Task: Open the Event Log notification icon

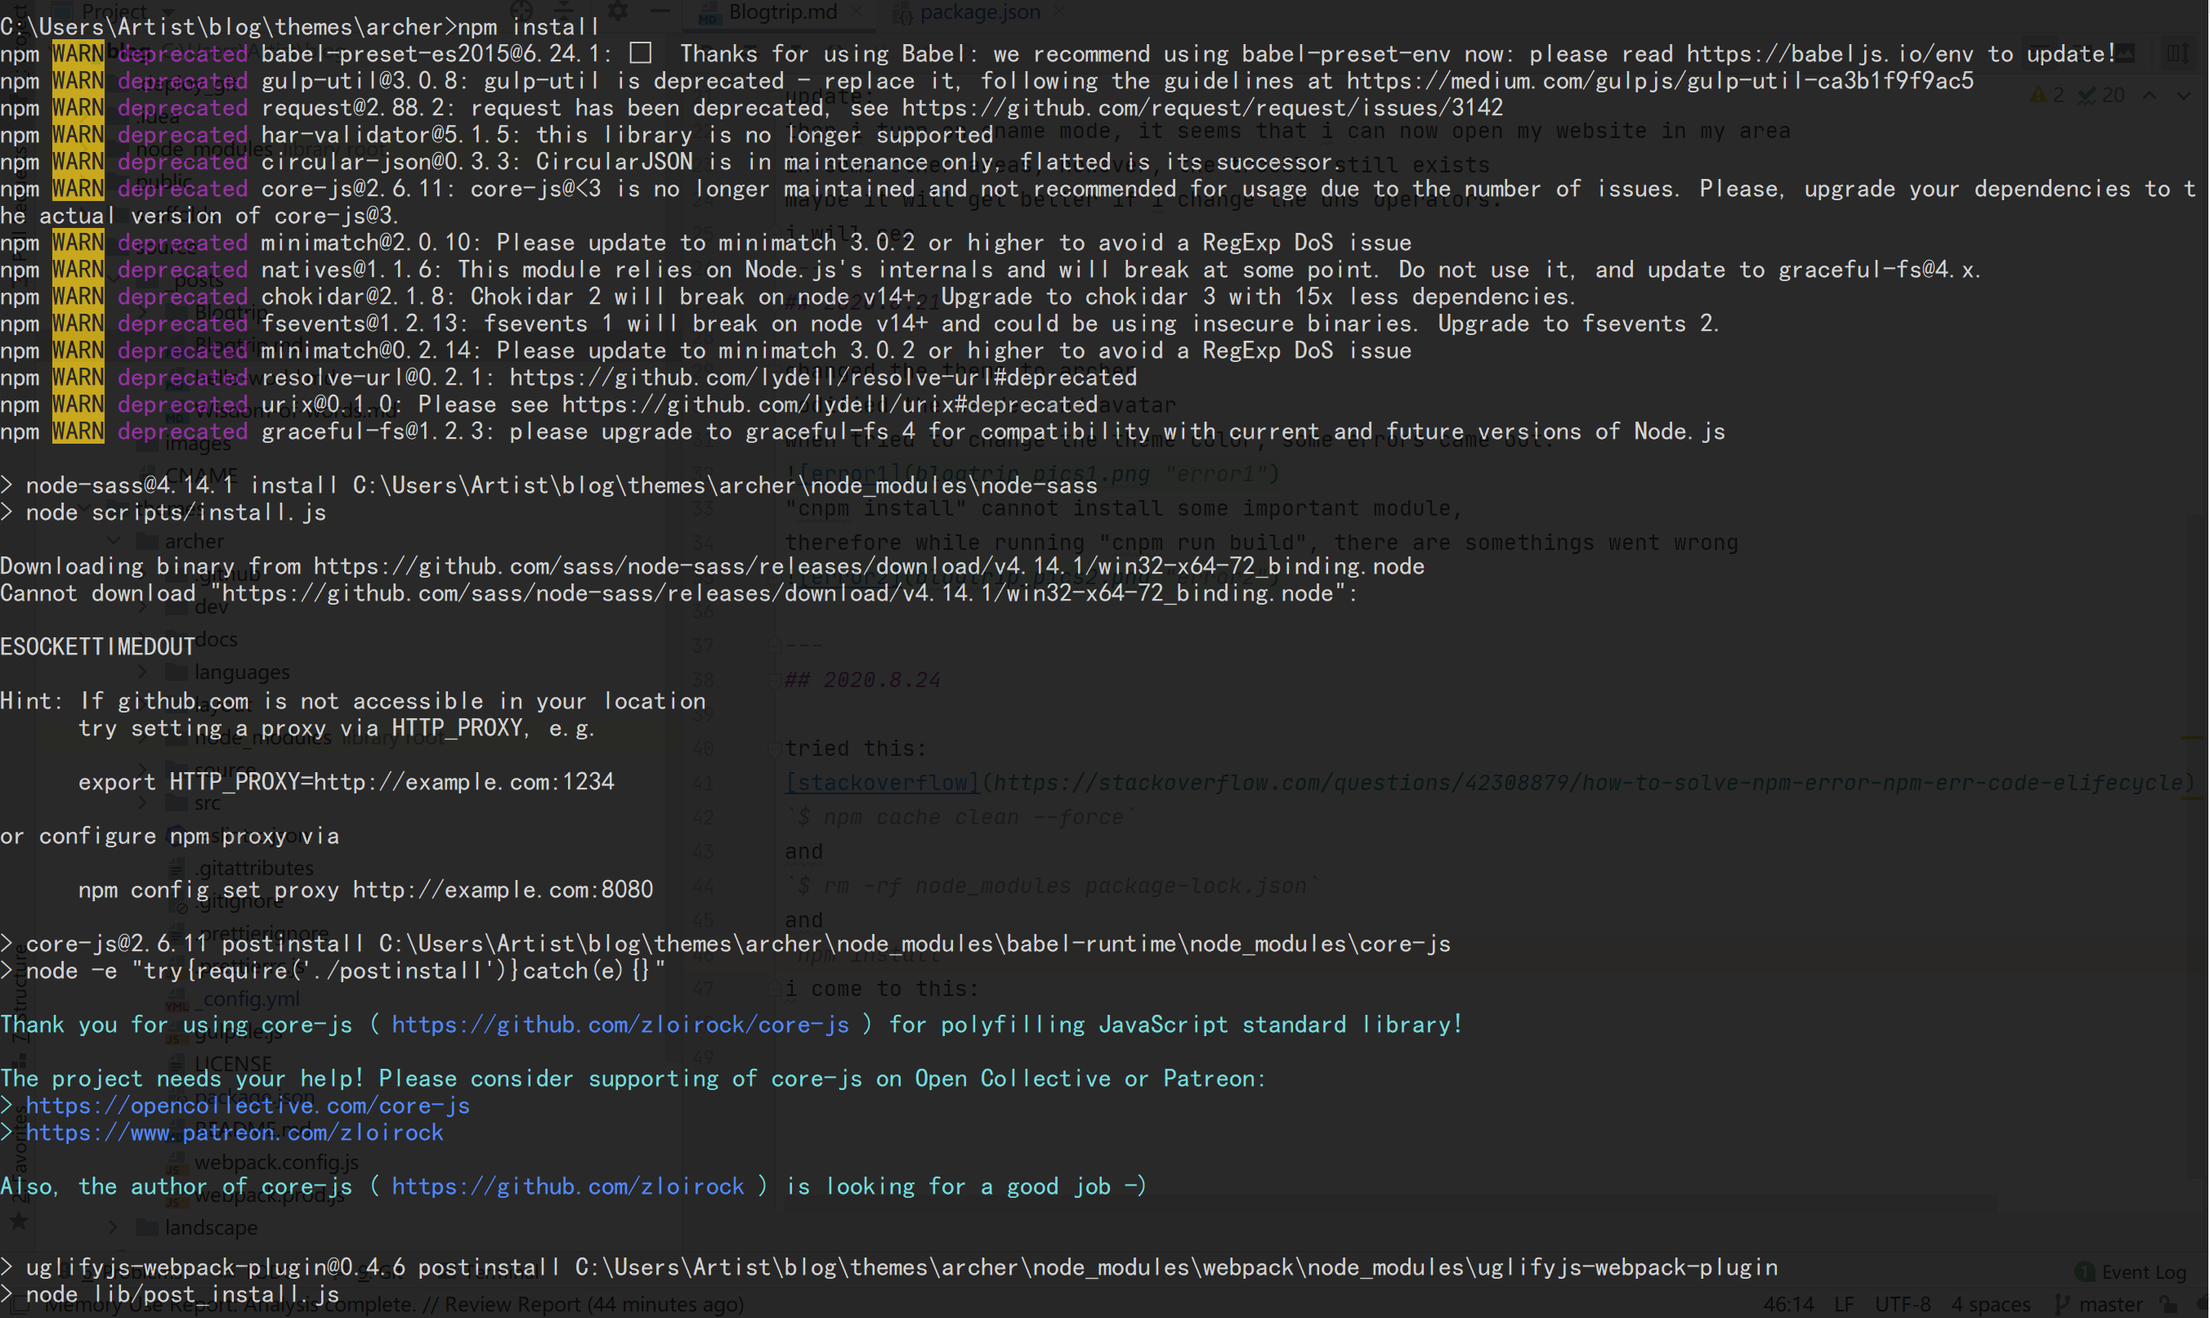Action: [x=2085, y=1271]
